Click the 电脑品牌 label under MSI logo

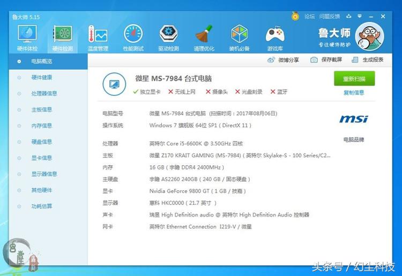pos(354,140)
